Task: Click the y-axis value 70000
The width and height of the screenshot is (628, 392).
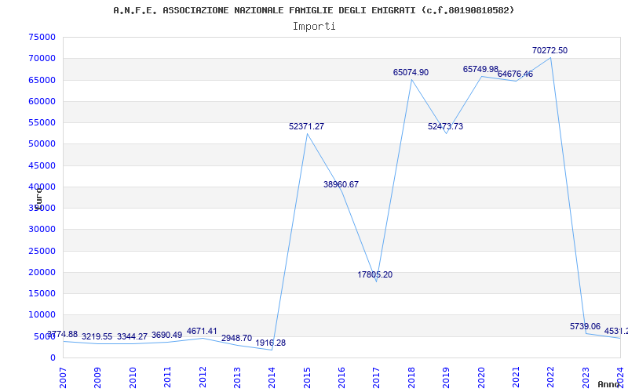Action: 42,58
